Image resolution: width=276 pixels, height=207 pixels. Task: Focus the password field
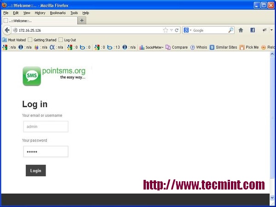(x=46, y=151)
